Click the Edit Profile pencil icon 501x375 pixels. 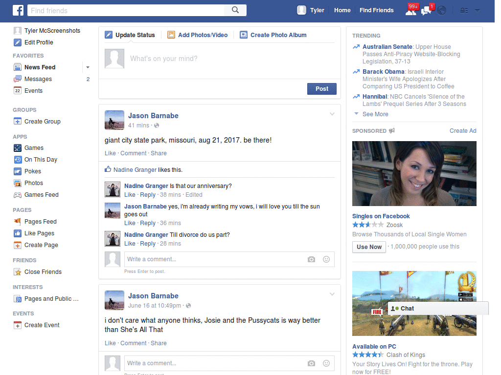pos(18,42)
